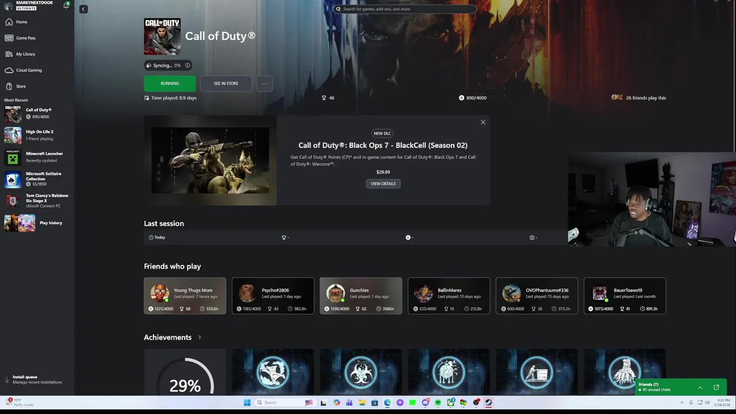The width and height of the screenshot is (736, 414).
Task: Click the search games field
Action: tap(405, 9)
